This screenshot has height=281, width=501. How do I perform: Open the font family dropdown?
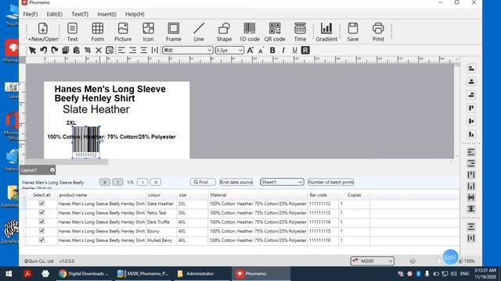[x=188, y=50]
